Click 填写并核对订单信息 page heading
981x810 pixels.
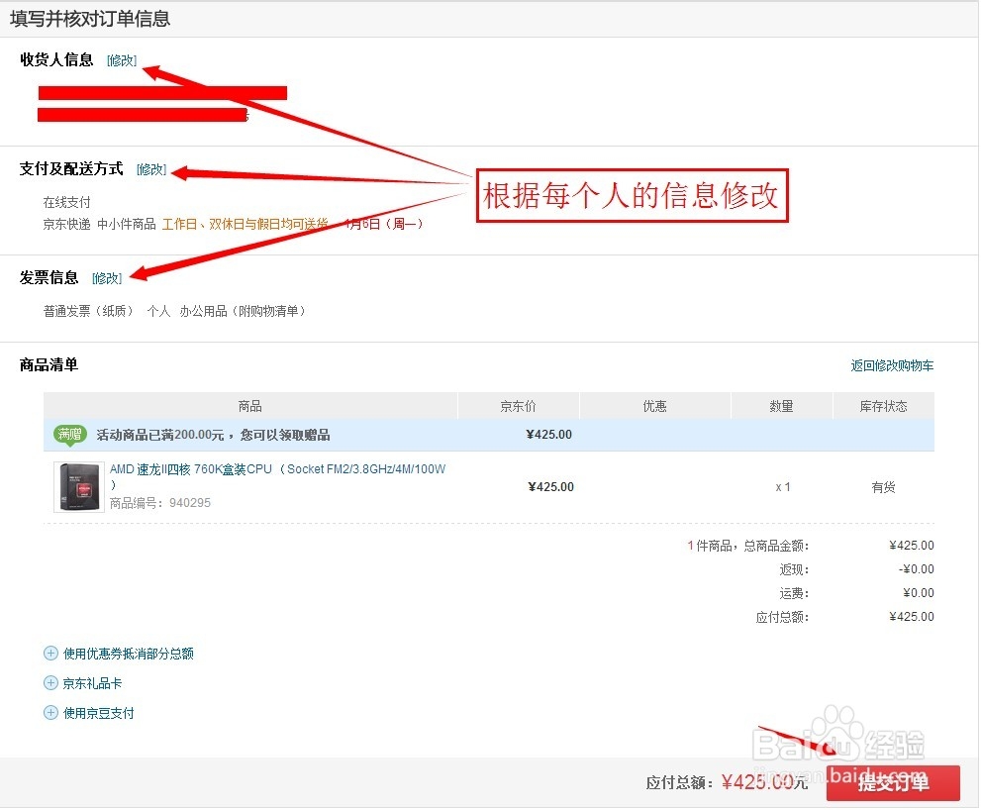click(90, 19)
